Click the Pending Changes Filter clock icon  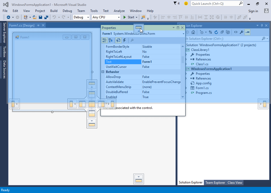pyautogui.click(x=201, y=32)
